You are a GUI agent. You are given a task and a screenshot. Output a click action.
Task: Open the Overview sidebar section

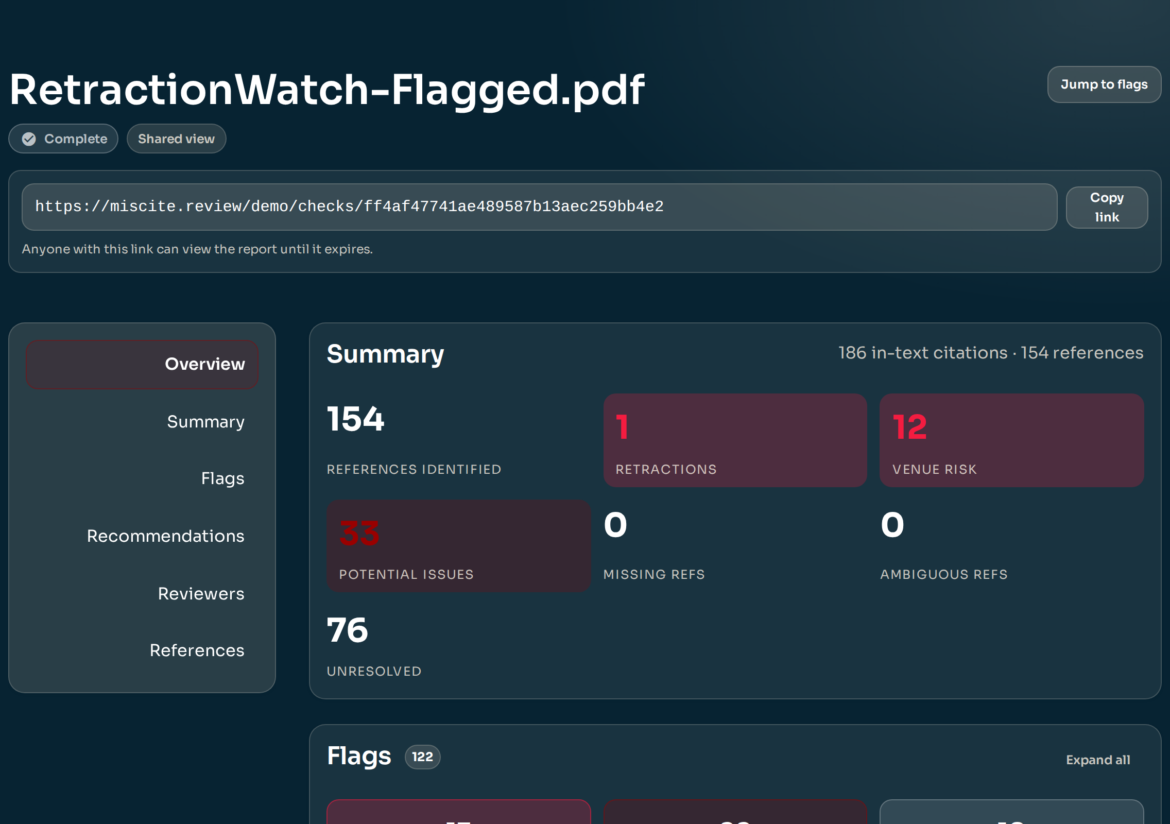(x=142, y=364)
